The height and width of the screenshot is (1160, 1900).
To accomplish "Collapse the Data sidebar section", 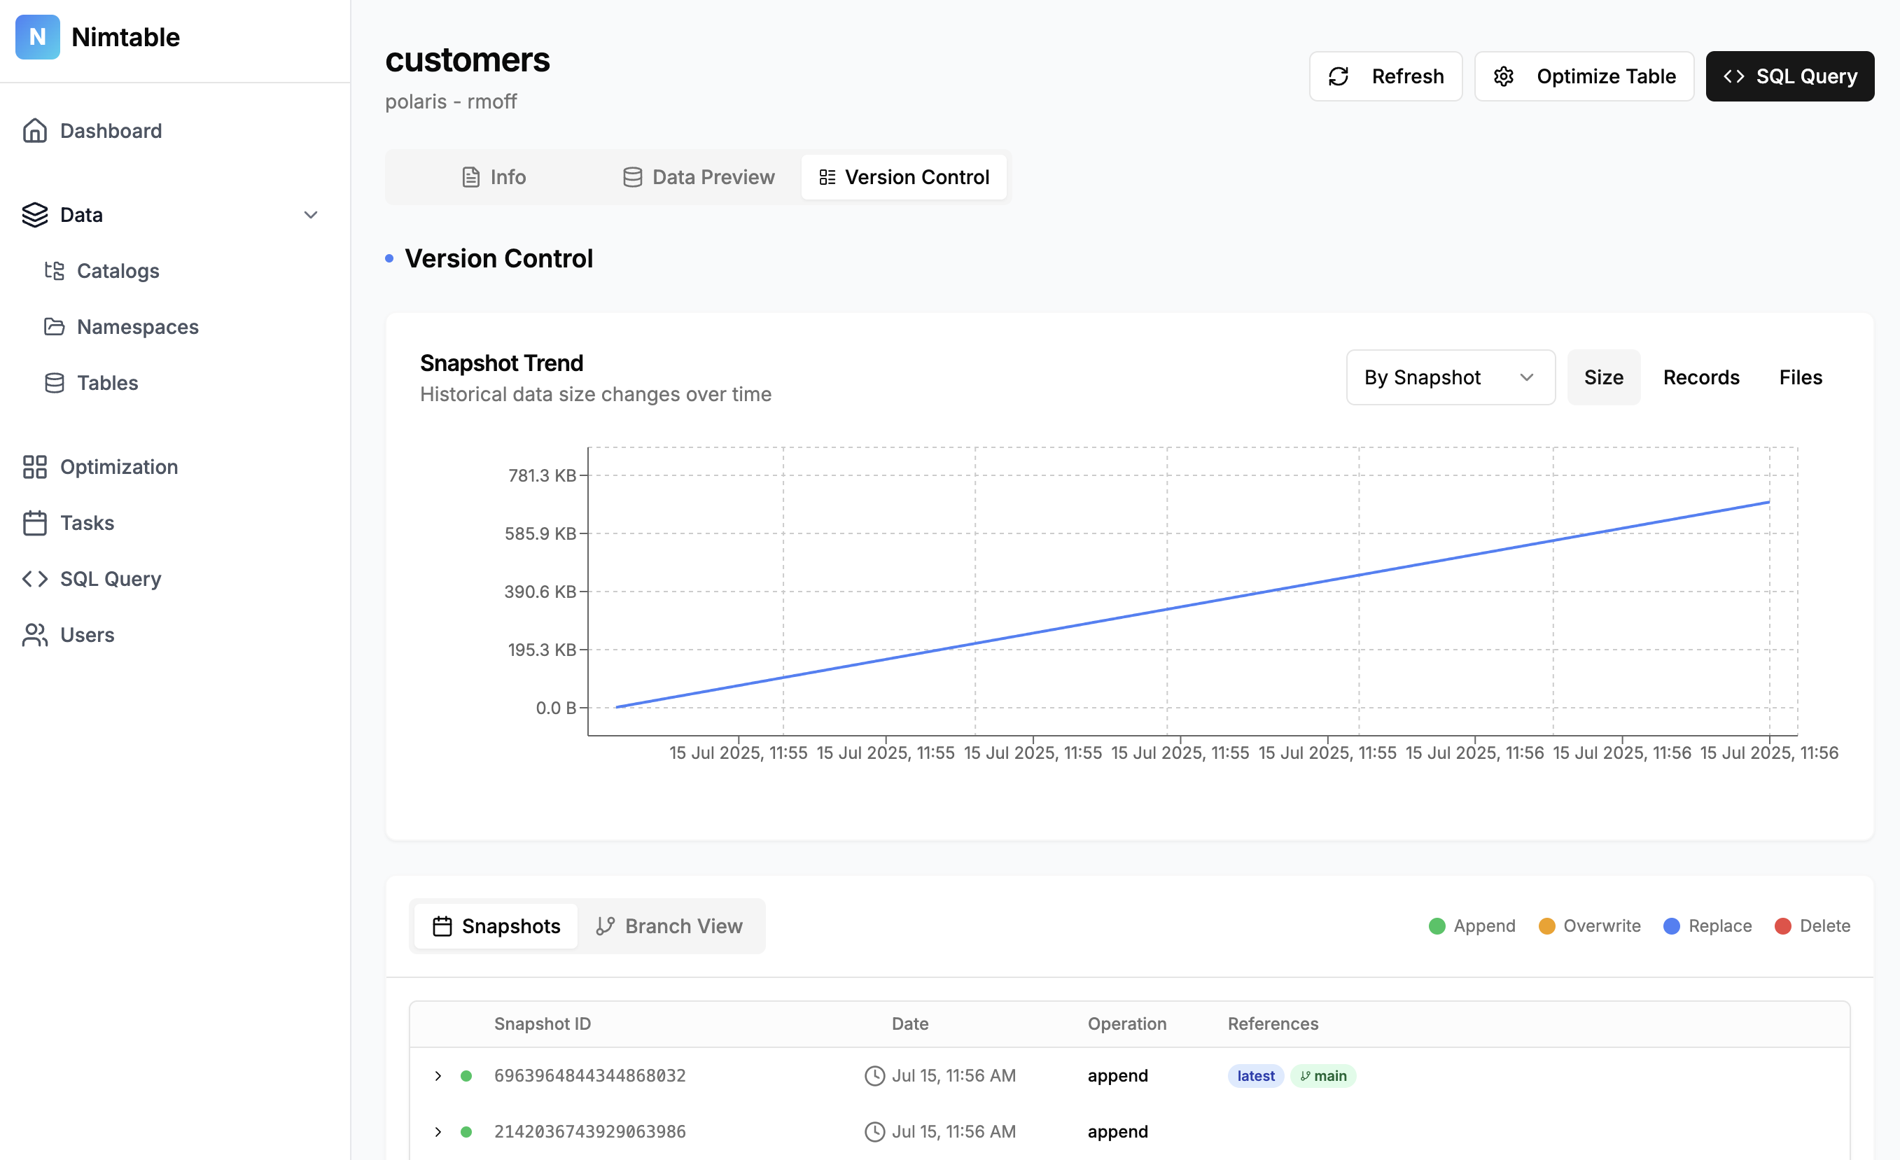I will coord(310,215).
